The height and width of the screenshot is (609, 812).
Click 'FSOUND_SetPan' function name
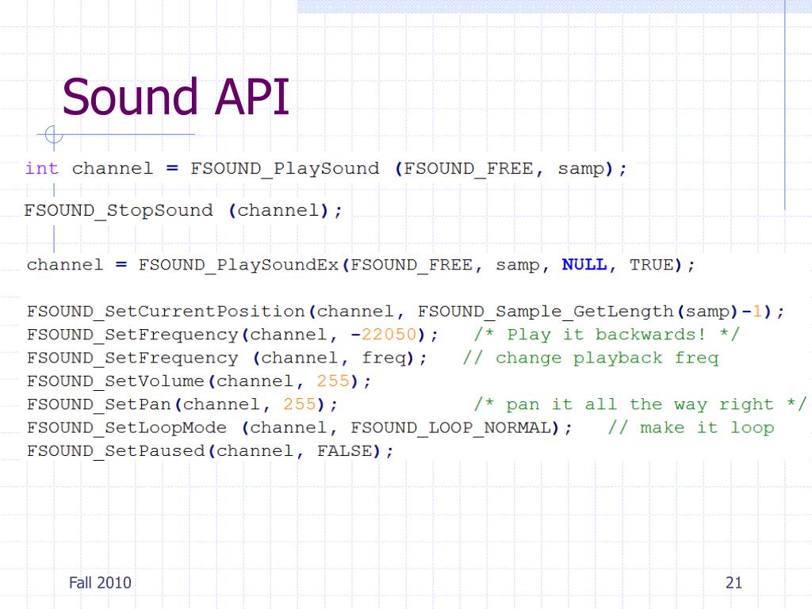[x=99, y=405]
